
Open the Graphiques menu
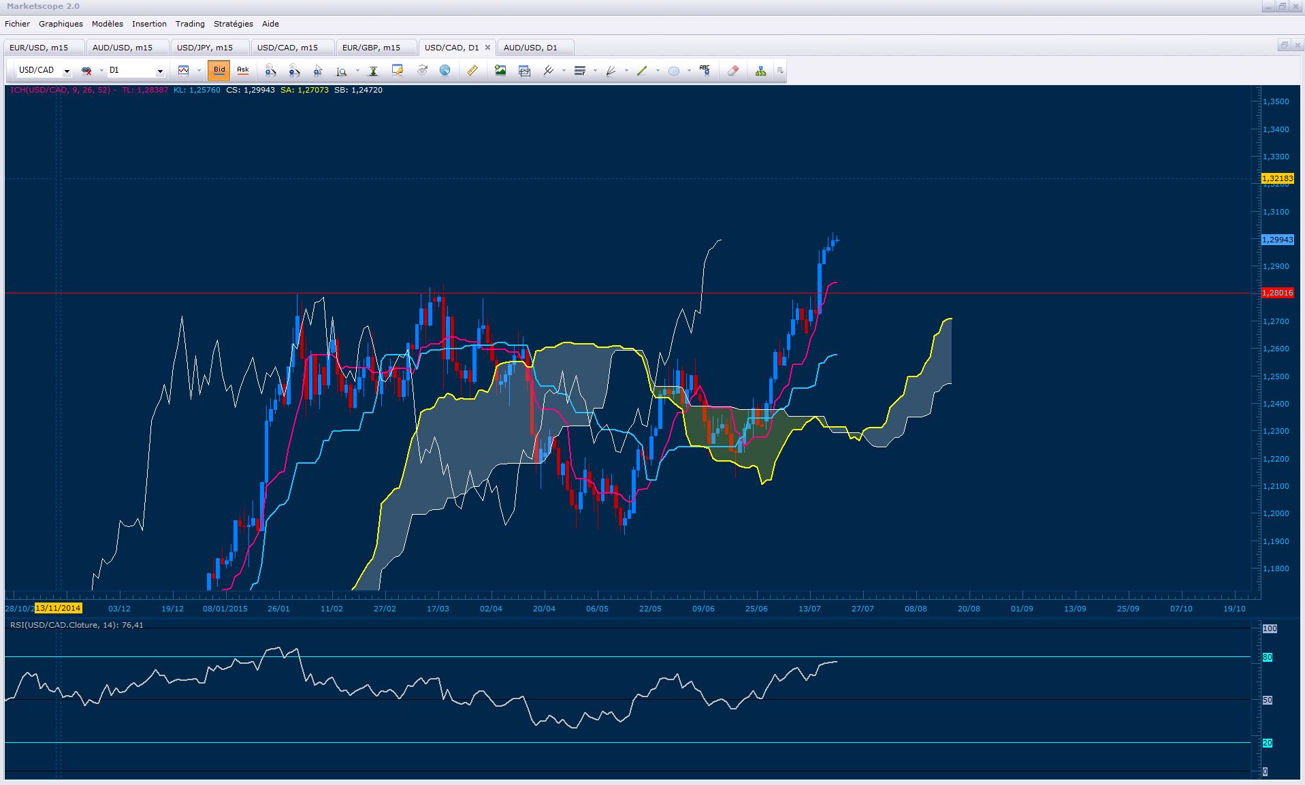[61, 24]
